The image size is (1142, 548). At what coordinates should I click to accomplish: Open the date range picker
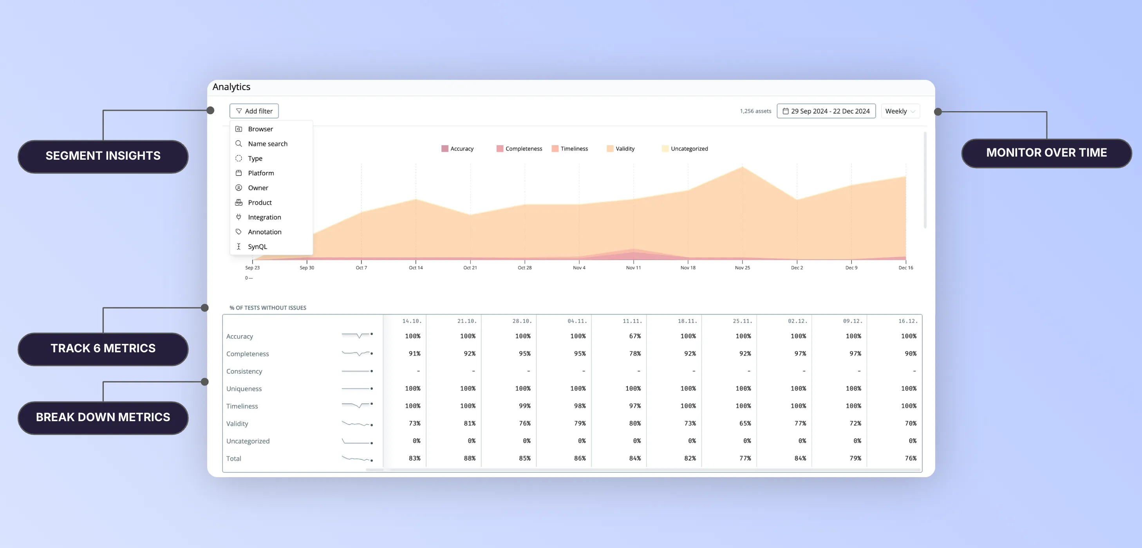[x=826, y=111]
